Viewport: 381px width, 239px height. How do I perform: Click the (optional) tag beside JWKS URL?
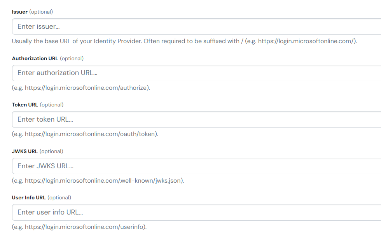[x=51, y=151]
